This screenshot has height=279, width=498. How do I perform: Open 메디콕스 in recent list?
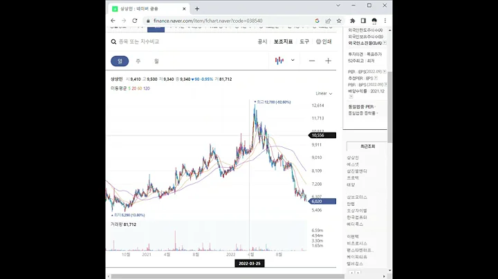pos(355,224)
